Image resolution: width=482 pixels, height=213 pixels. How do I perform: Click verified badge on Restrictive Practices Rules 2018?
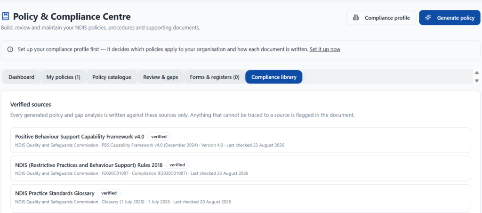tap(177, 164)
